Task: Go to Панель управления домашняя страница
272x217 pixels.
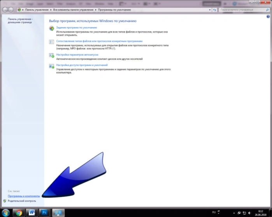Action: point(20,21)
